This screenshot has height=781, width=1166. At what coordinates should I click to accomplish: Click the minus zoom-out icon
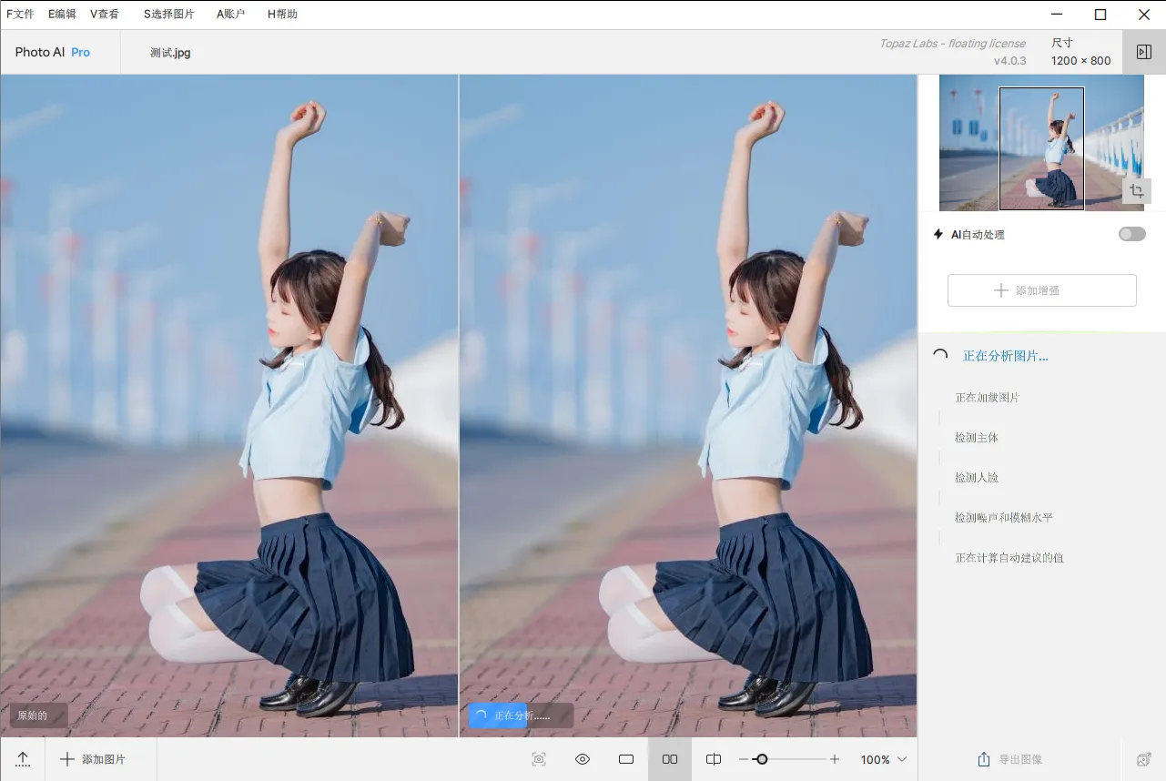coord(744,759)
